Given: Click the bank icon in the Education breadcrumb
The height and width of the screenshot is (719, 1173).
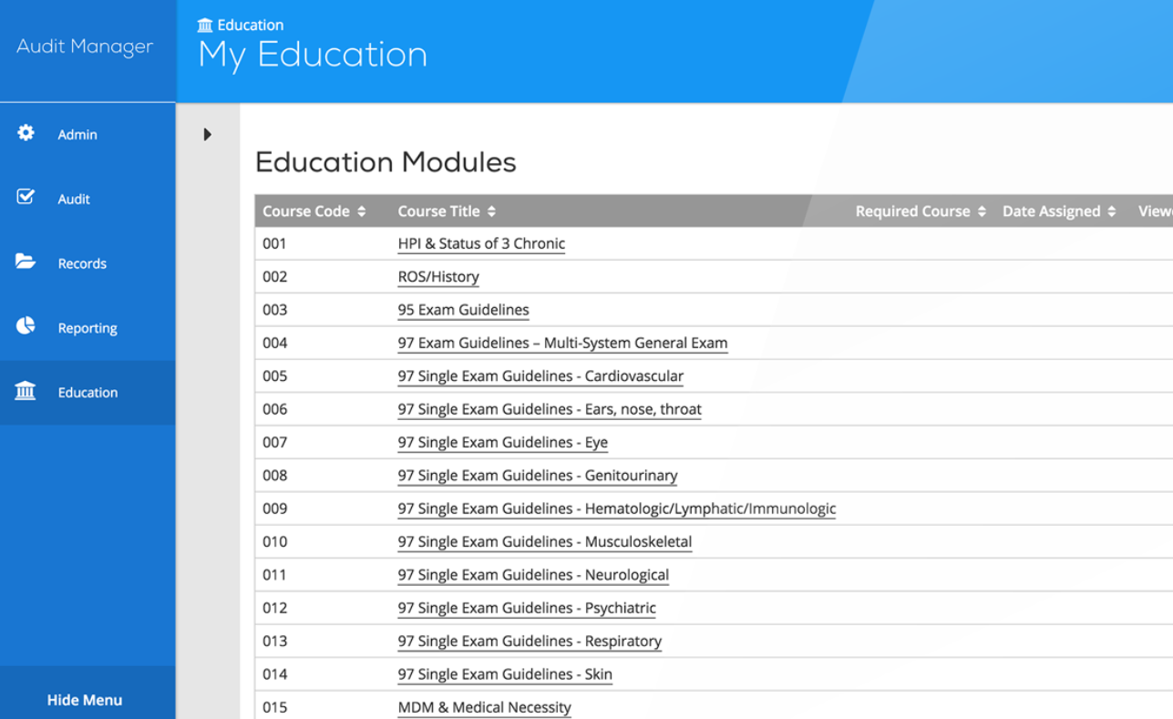Looking at the screenshot, I should [205, 25].
